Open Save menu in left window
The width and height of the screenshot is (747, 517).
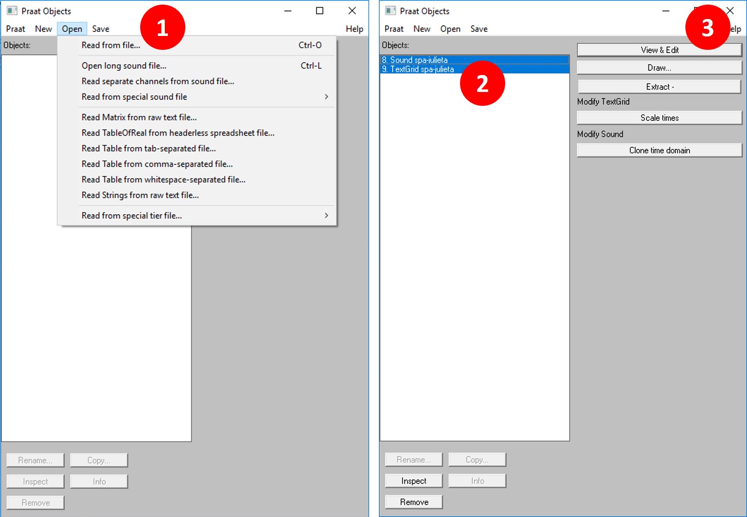[101, 29]
